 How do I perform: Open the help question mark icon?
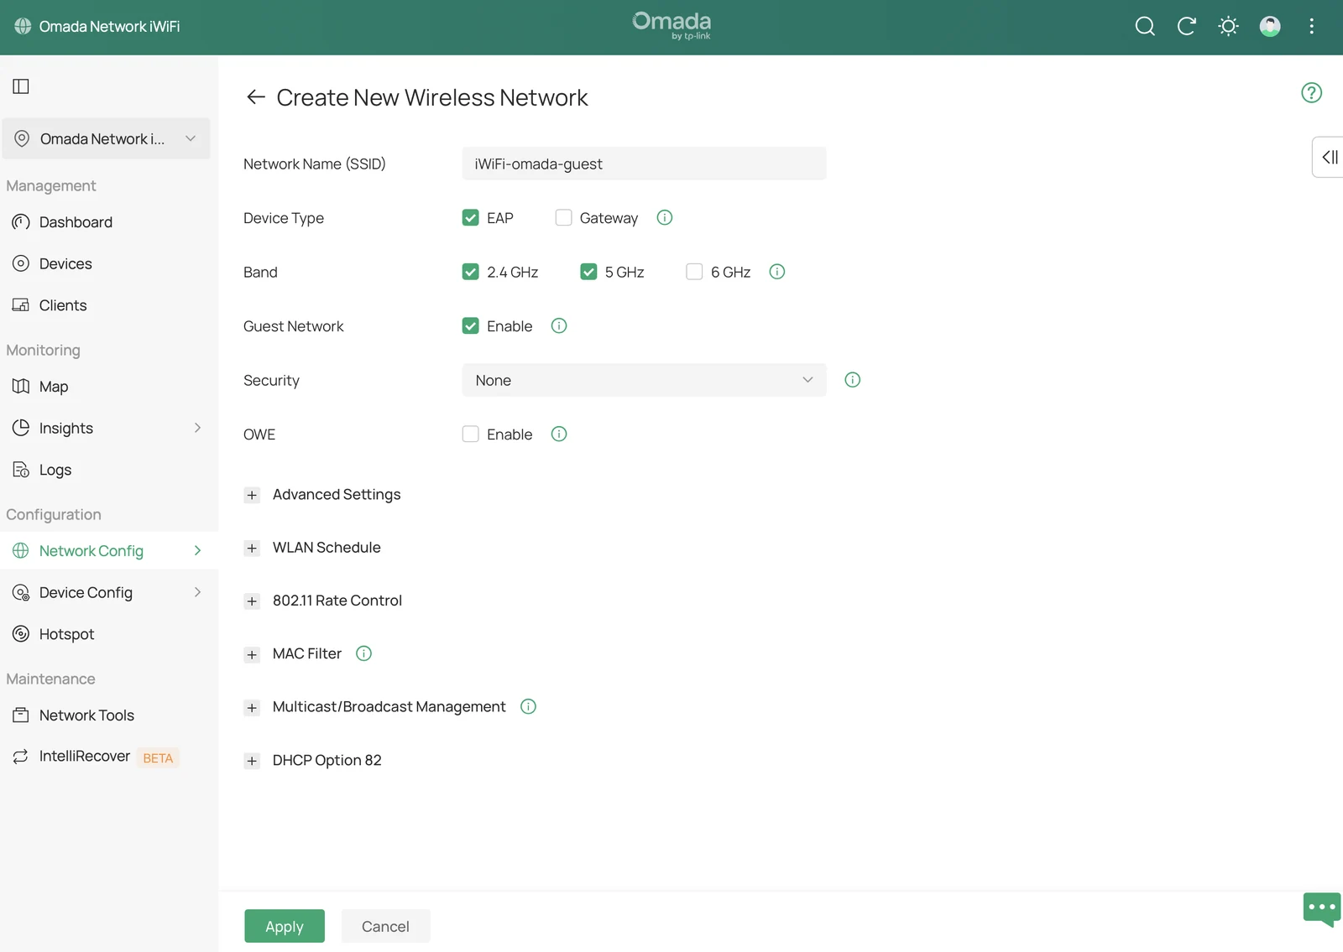(x=1311, y=93)
